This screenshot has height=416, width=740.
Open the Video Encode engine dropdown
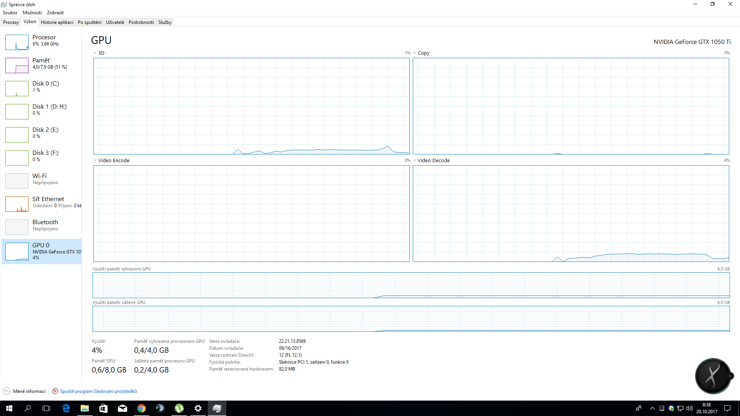[x=95, y=161]
